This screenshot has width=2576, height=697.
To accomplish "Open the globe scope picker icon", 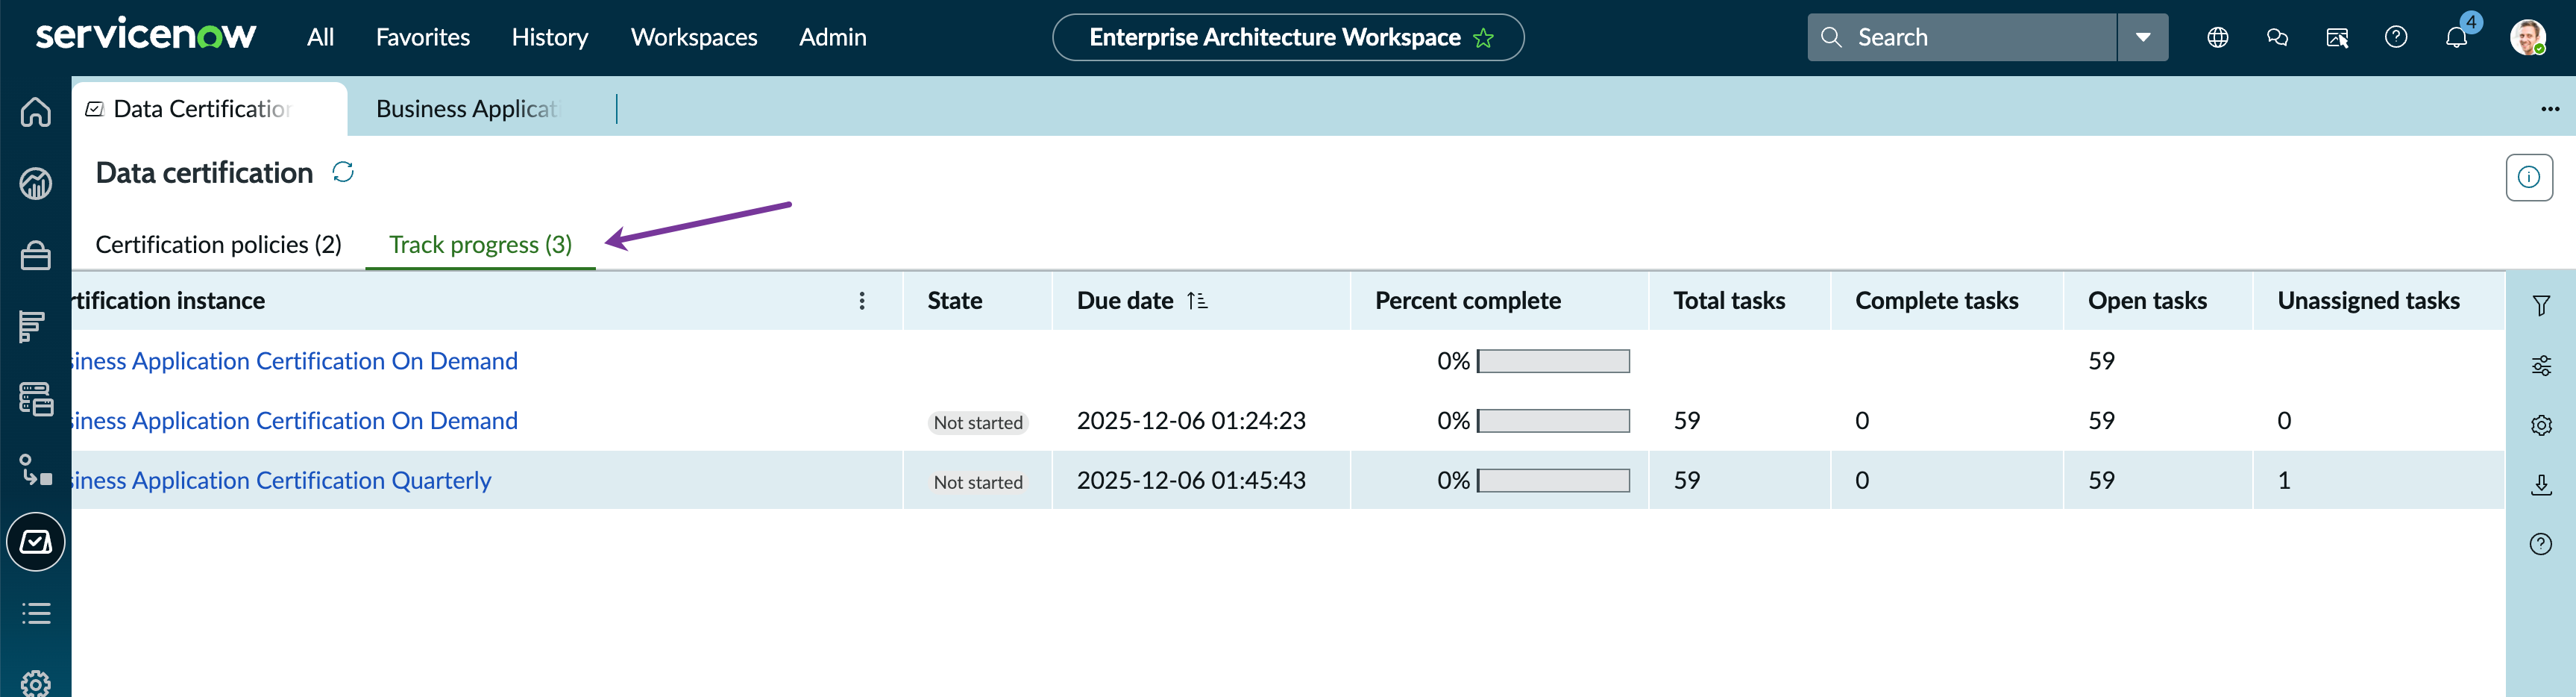I will (x=2217, y=37).
